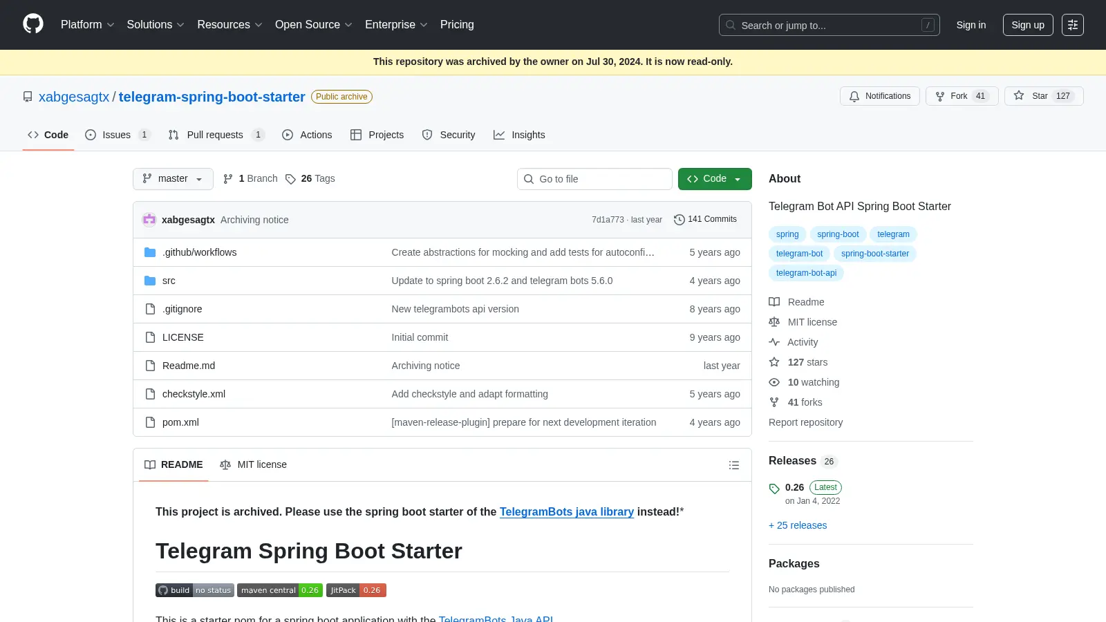Select the LICENSE file icon
The height and width of the screenshot is (622, 1106).
tap(150, 337)
